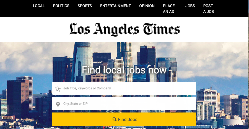The width and height of the screenshot is (249, 129).
Task: Focus the City, State or ZIP field
Action: [x=124, y=104]
